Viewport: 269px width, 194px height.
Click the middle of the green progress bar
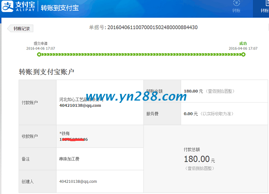click(x=141, y=55)
